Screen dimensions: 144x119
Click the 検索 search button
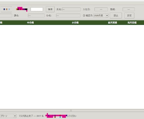(50, 9)
